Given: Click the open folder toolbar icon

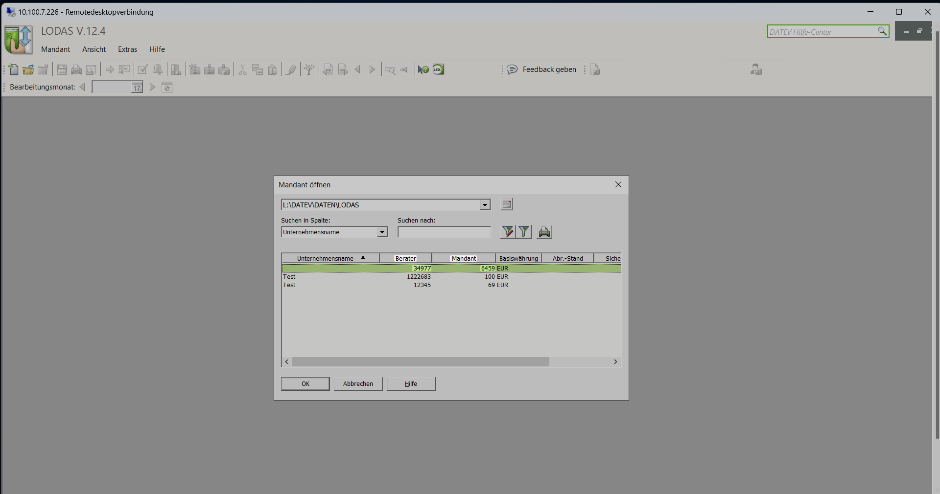Looking at the screenshot, I should 28,69.
